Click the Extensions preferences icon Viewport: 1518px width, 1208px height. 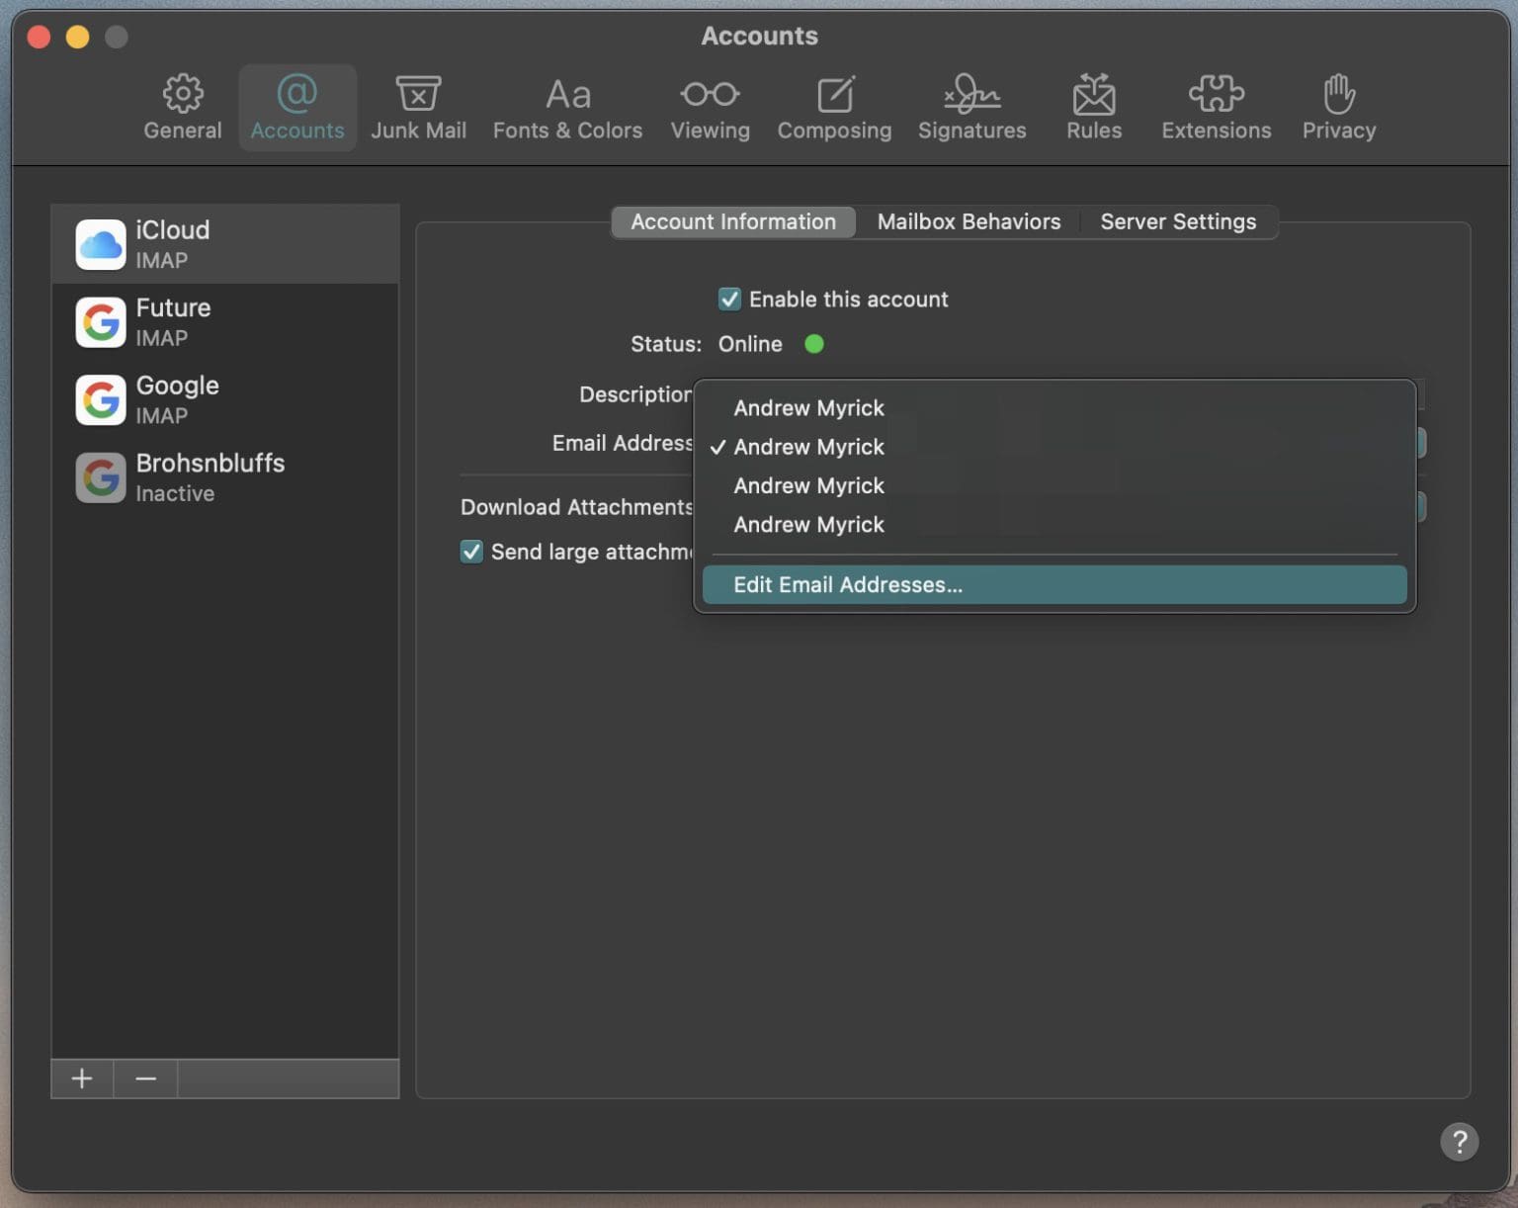coord(1216,106)
